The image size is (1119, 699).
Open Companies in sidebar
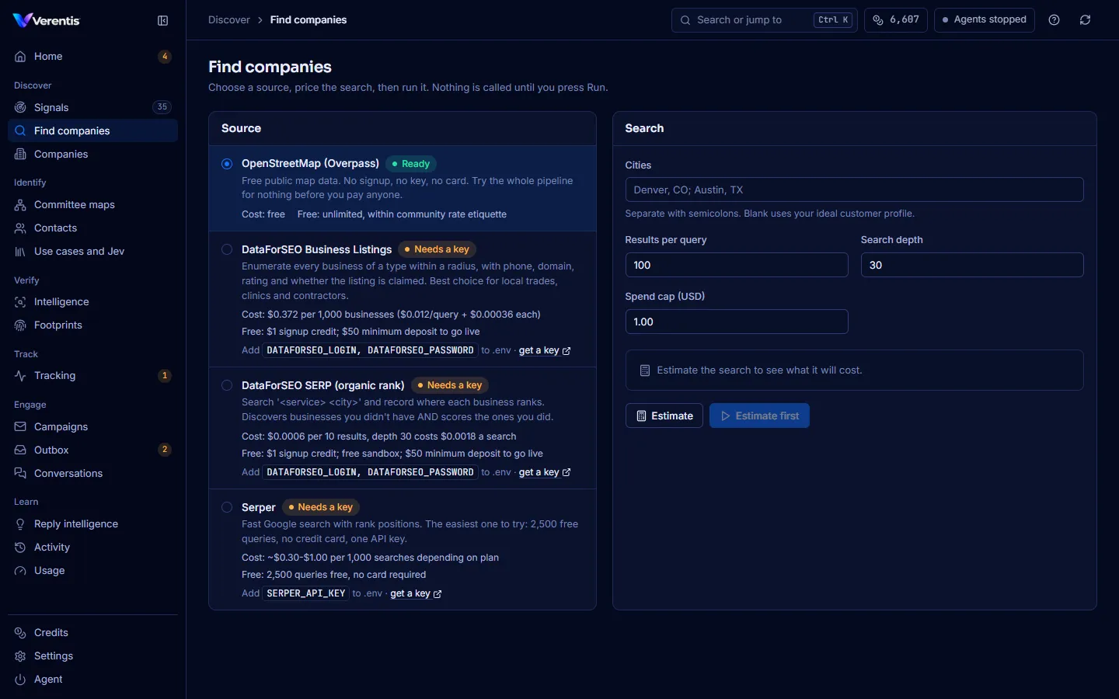(x=92, y=154)
